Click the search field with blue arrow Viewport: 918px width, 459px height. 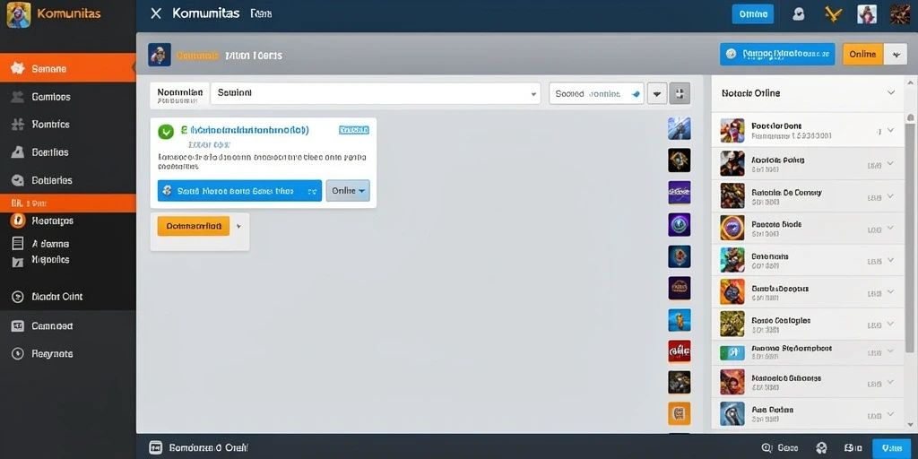(596, 93)
